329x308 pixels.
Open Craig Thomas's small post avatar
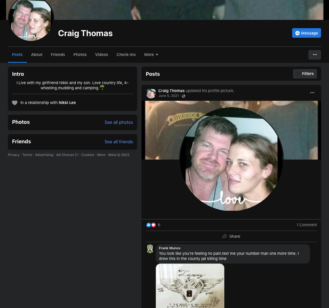[151, 93]
